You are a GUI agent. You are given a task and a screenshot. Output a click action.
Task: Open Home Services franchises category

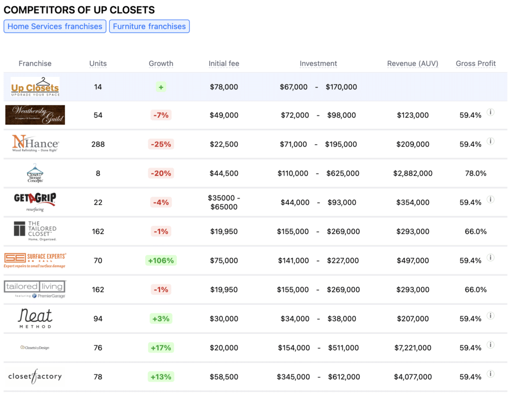(55, 26)
